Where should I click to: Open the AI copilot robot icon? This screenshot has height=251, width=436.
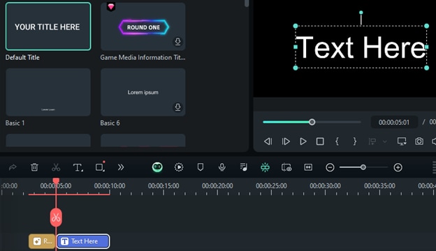157,167
